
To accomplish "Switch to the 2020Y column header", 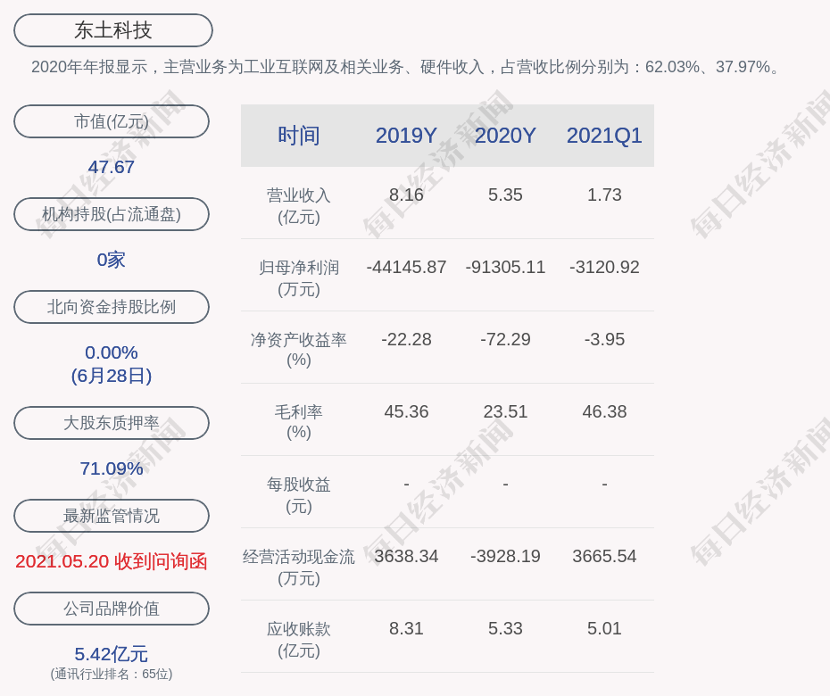I will (505, 136).
